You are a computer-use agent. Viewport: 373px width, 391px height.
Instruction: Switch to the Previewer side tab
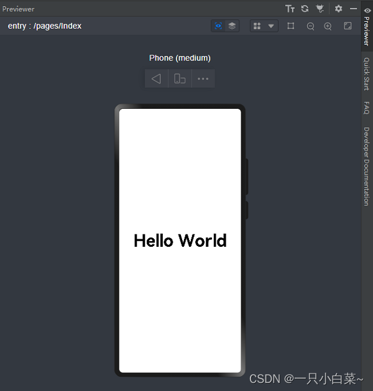367,26
